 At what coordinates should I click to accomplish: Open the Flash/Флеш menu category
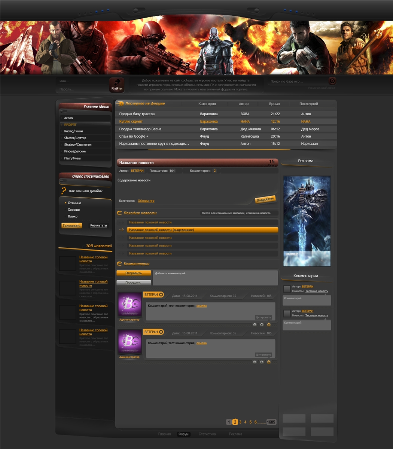(x=85, y=158)
